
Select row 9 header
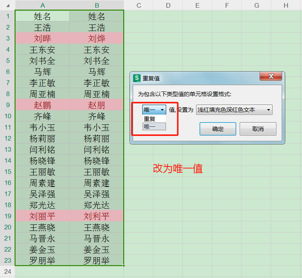pyautogui.click(x=8, y=105)
